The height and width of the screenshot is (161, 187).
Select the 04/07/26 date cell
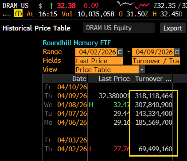(x=72, y=114)
